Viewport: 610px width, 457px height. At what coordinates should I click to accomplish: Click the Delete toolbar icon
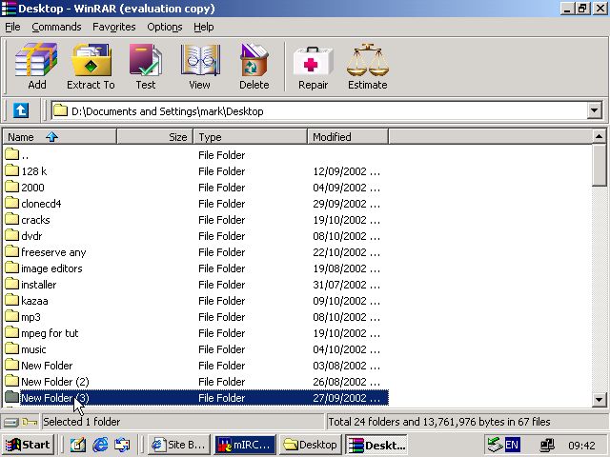[x=254, y=60]
